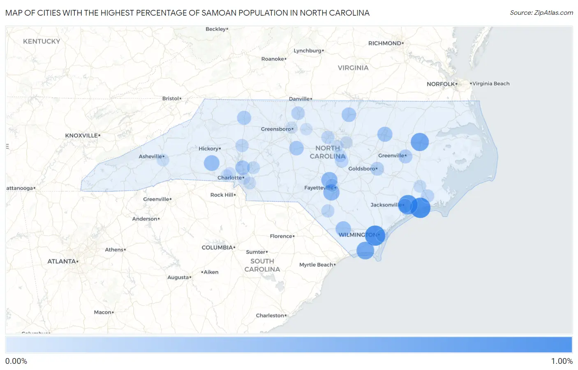Image resolution: width=578 pixels, height=370 pixels.
Task: Click the bubble next to Asheville label
Action: [163, 160]
